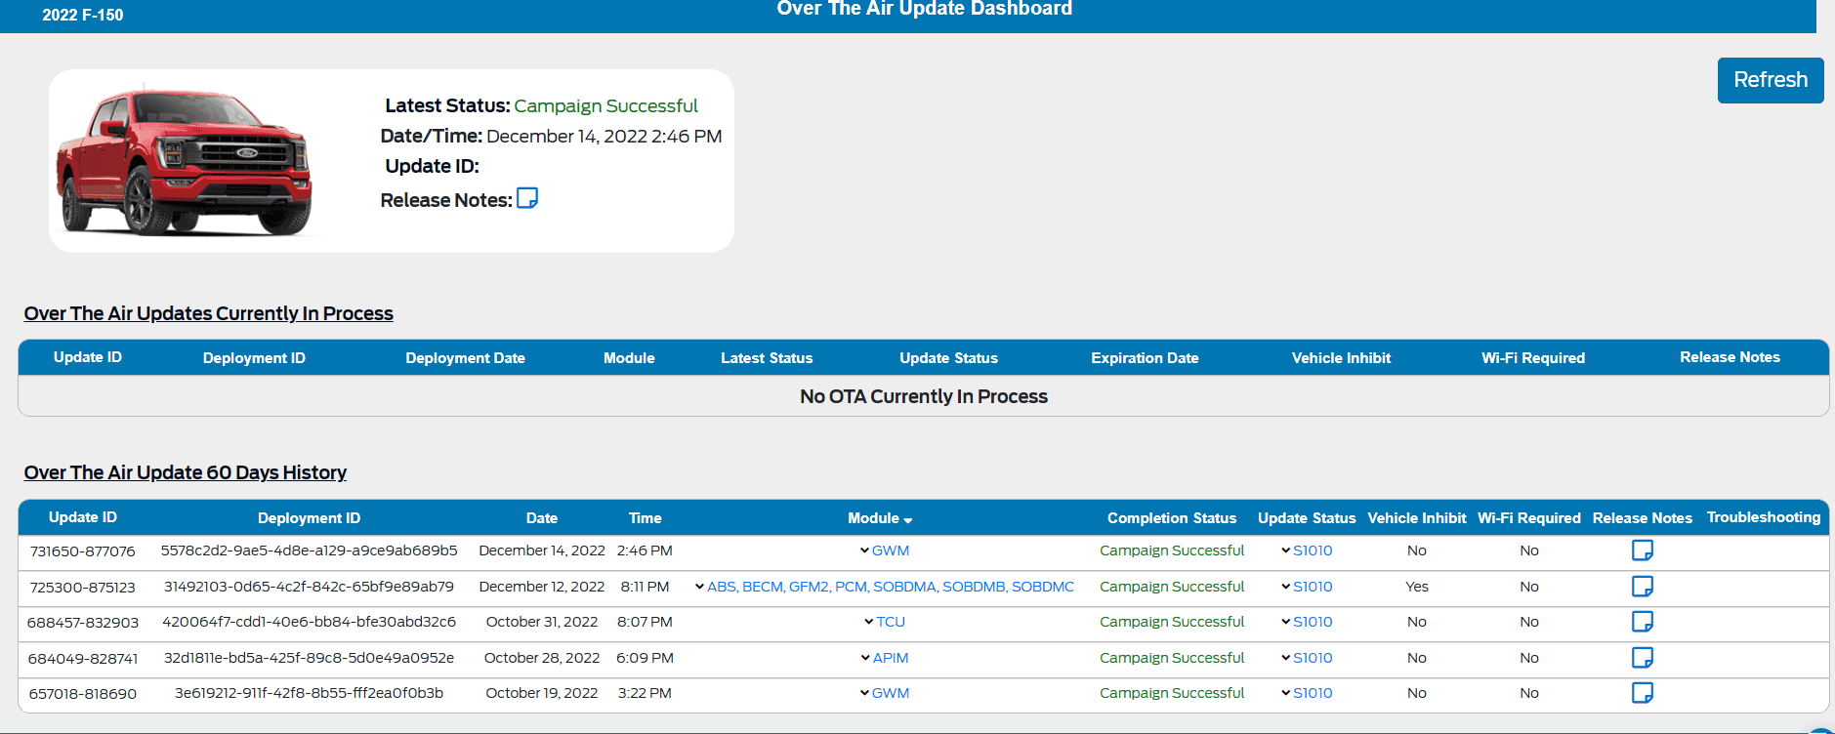The image size is (1835, 734).
Task: Click the Completion Status column header
Action: point(1171,518)
